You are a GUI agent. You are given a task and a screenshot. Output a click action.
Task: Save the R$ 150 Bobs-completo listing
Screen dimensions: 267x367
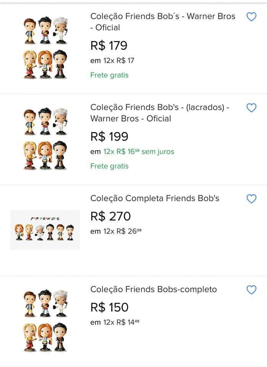click(251, 290)
